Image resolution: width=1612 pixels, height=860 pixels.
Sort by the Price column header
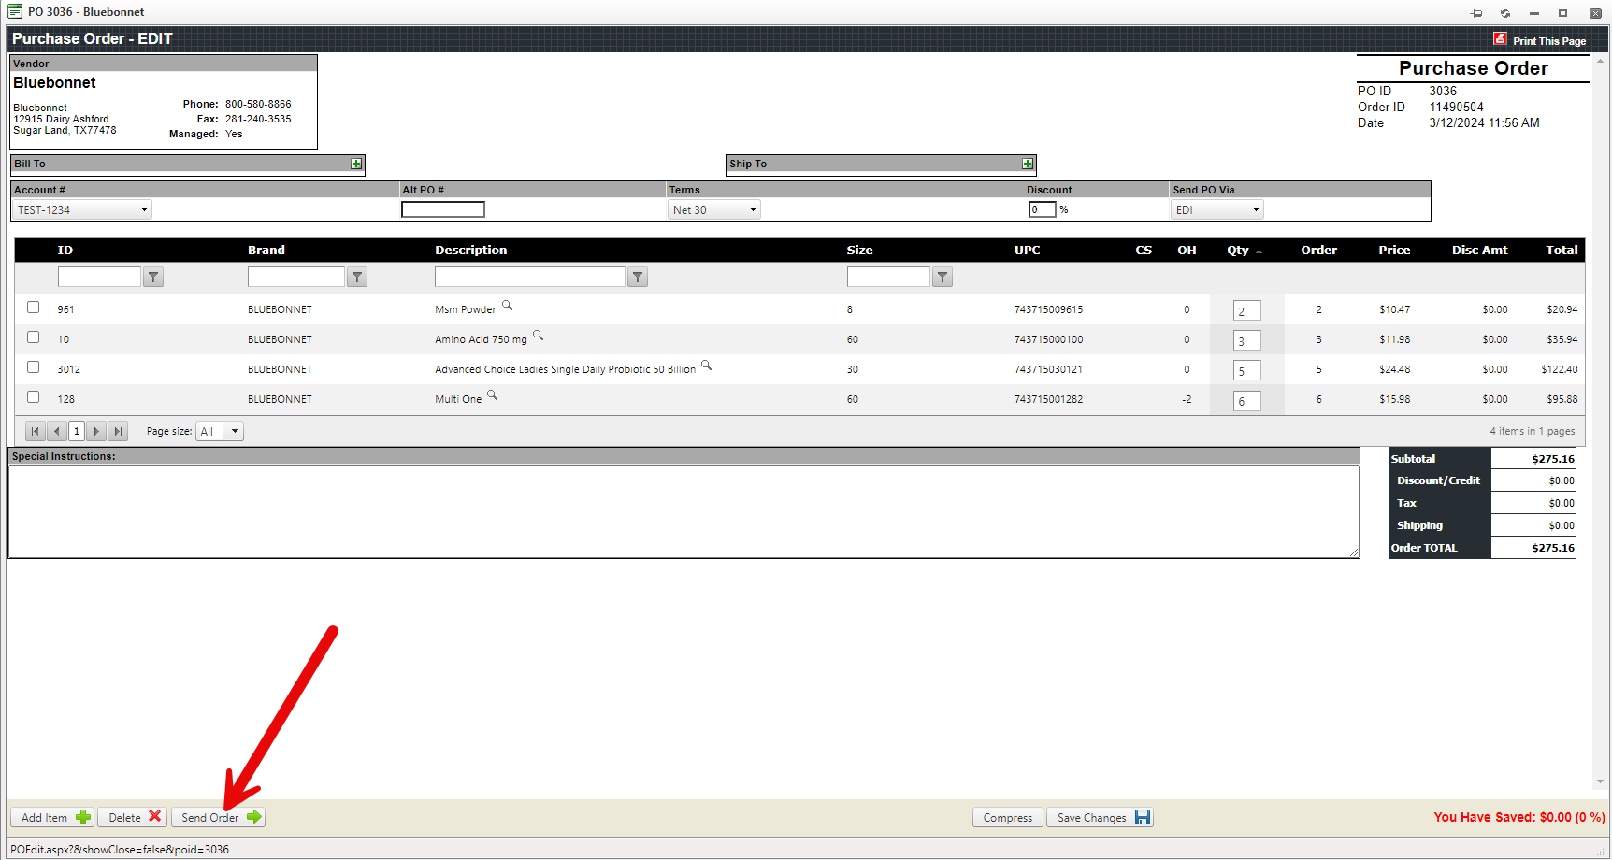tap(1394, 251)
